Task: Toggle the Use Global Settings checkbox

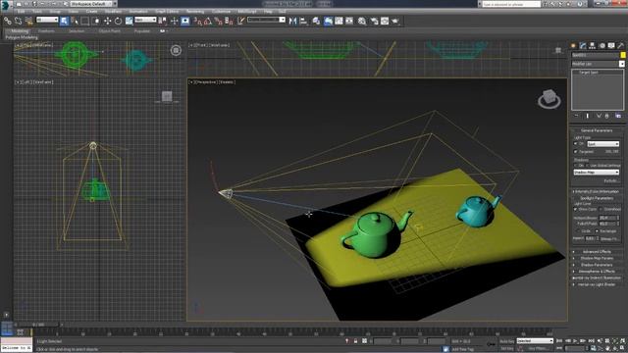Action: click(588, 166)
